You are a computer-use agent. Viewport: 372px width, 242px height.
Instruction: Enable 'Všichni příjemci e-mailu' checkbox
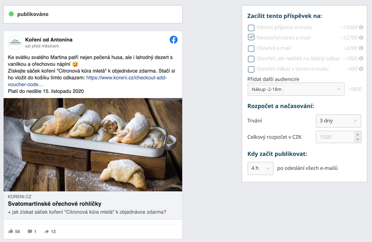[x=251, y=28]
